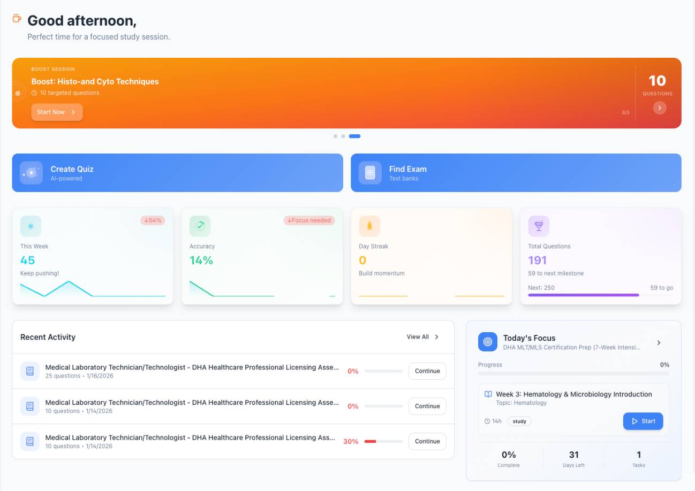Screen dimensions: 695x491
Task: Click the Day Streak flame icon
Action: pyautogui.click(x=369, y=226)
